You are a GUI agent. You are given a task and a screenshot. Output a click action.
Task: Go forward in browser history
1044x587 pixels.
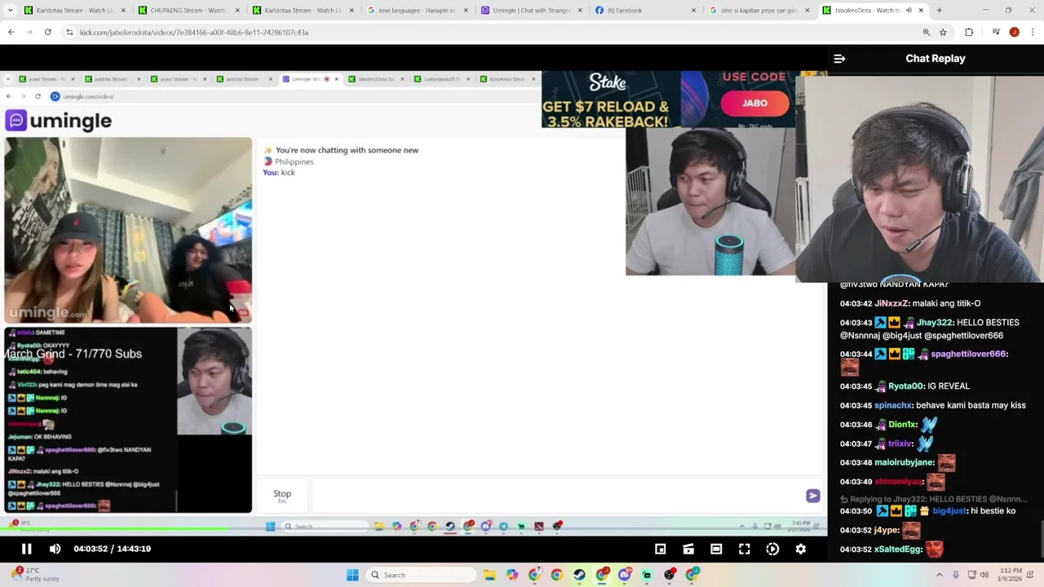29,32
